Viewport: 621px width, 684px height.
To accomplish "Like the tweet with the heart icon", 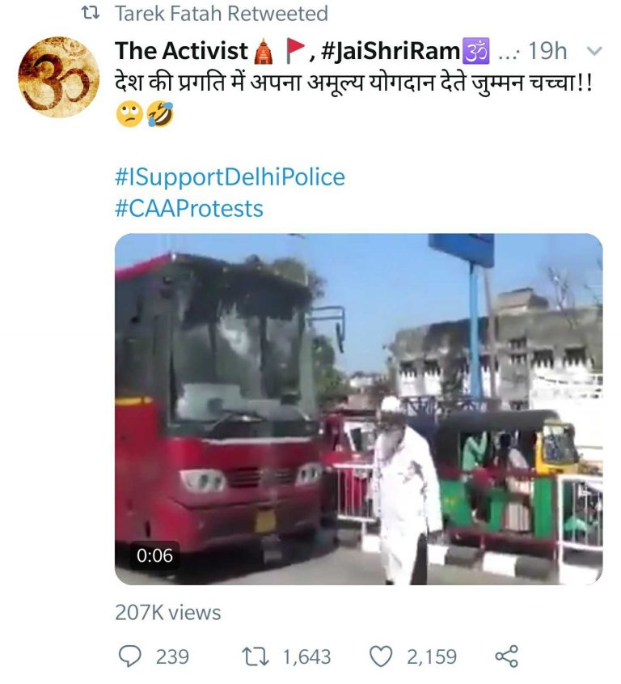I will (381, 656).
